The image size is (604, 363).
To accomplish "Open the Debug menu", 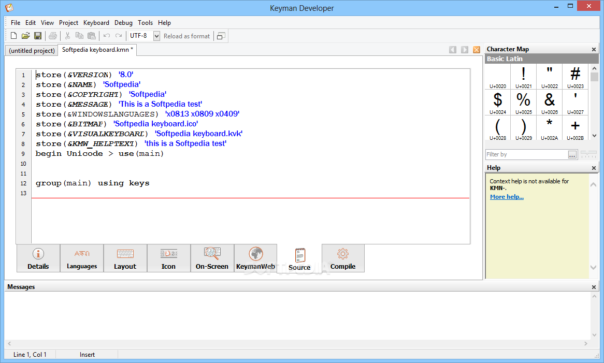I will pyautogui.click(x=123, y=23).
